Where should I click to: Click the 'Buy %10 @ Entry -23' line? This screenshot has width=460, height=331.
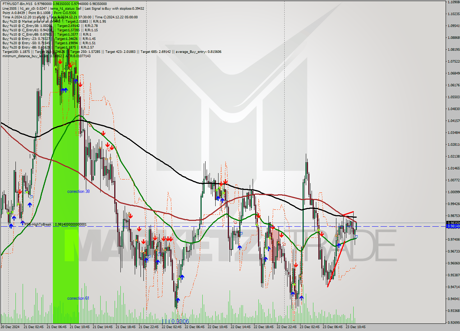pos(49,38)
